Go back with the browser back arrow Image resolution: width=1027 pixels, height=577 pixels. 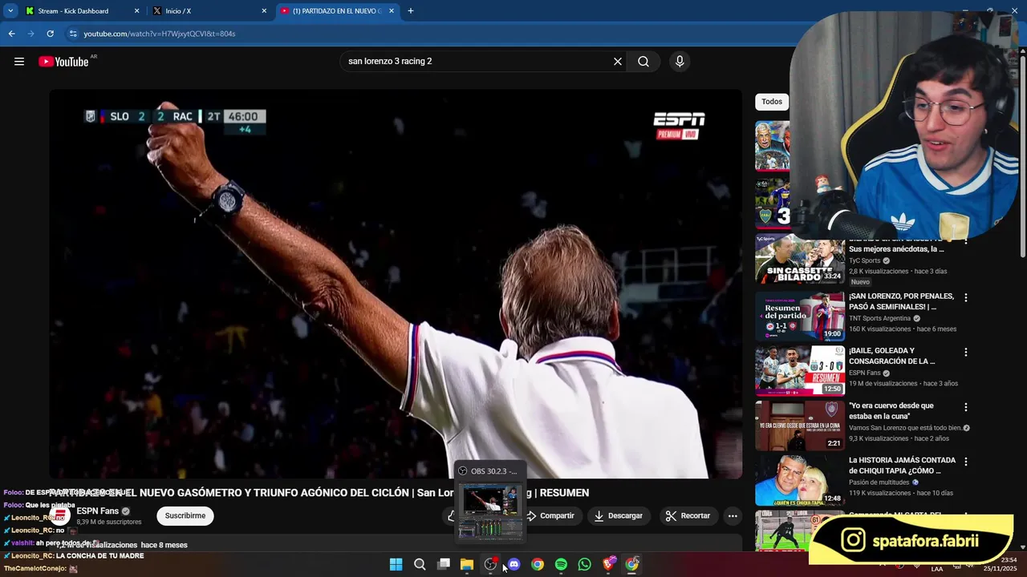[11, 34]
